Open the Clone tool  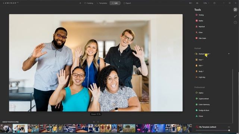(x=199, y=116)
